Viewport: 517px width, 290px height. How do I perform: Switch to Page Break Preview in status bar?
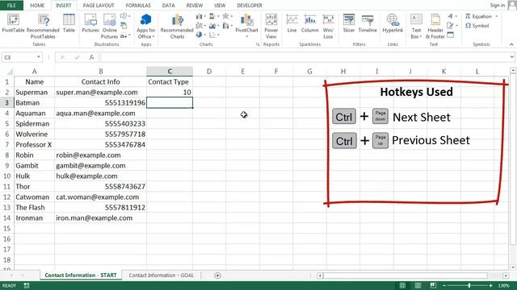click(433, 285)
